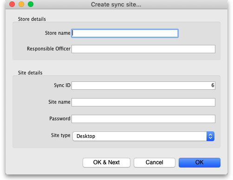Focus the Responsible Officer text box
This screenshot has height=180, width=233.
[x=143, y=49]
